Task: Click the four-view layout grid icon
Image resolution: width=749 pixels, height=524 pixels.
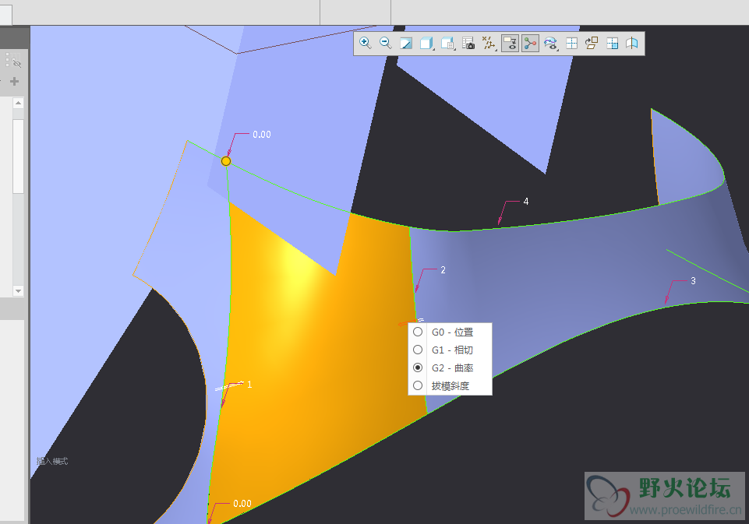Action: 571,44
